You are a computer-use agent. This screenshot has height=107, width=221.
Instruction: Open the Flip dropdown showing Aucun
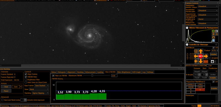(208, 19)
